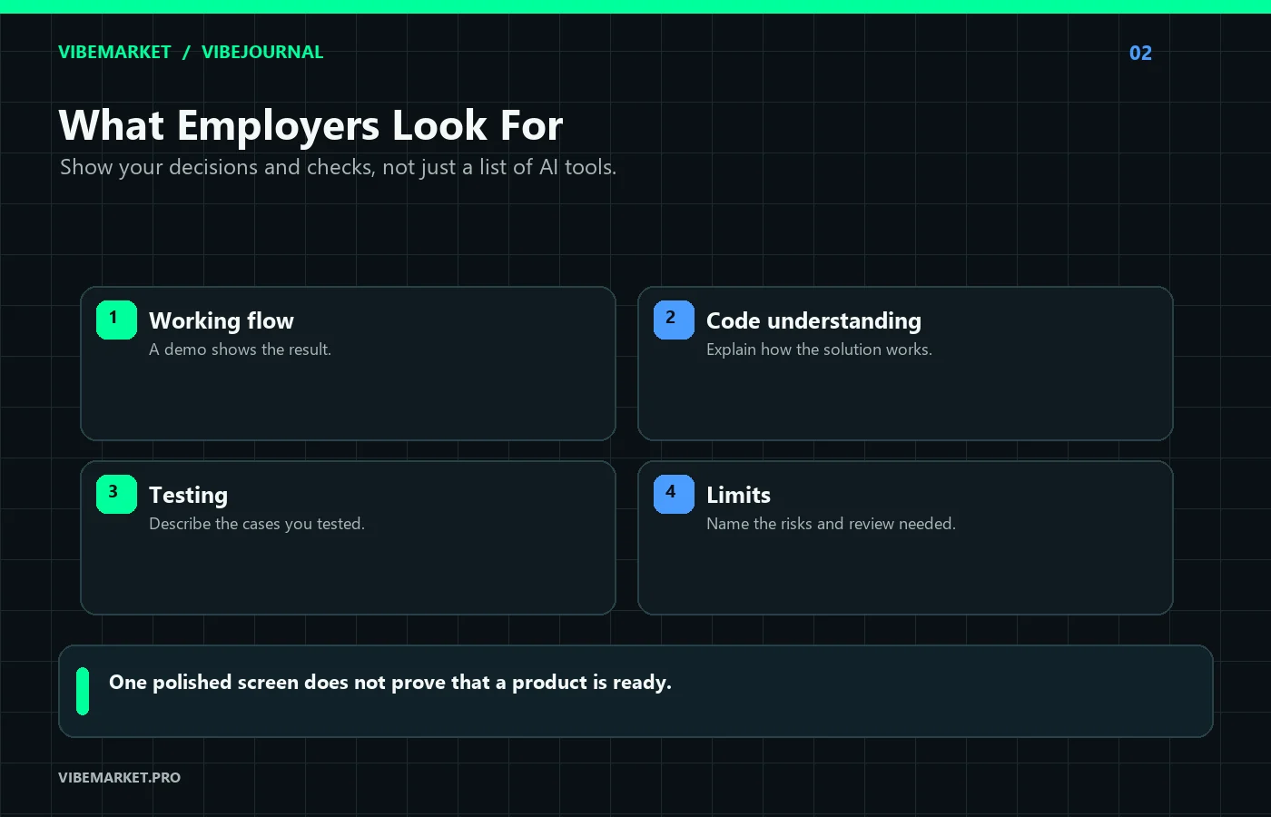The image size is (1271, 817).
Task: Click the blue number 2 badge
Action: point(674,320)
